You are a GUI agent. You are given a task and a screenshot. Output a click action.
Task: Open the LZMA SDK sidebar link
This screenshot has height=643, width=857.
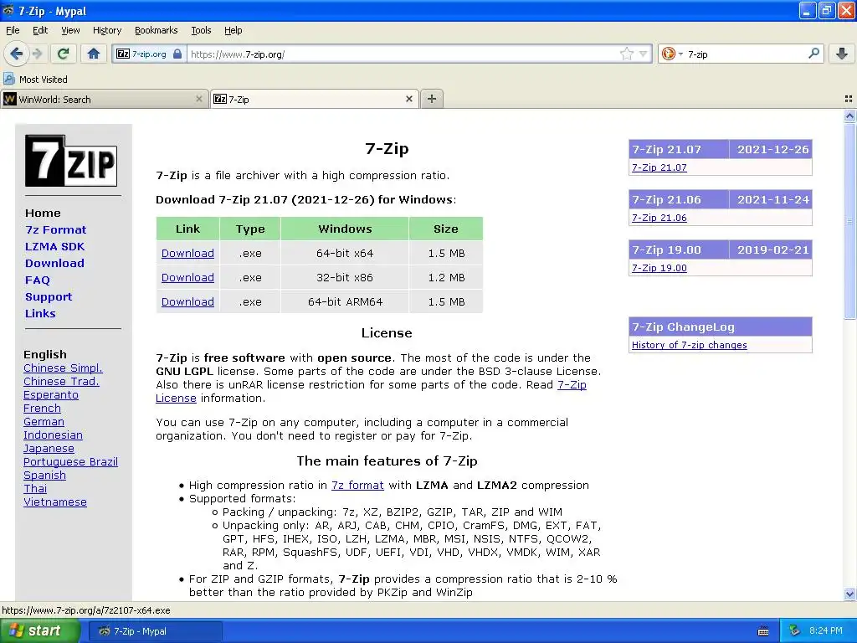[54, 246]
